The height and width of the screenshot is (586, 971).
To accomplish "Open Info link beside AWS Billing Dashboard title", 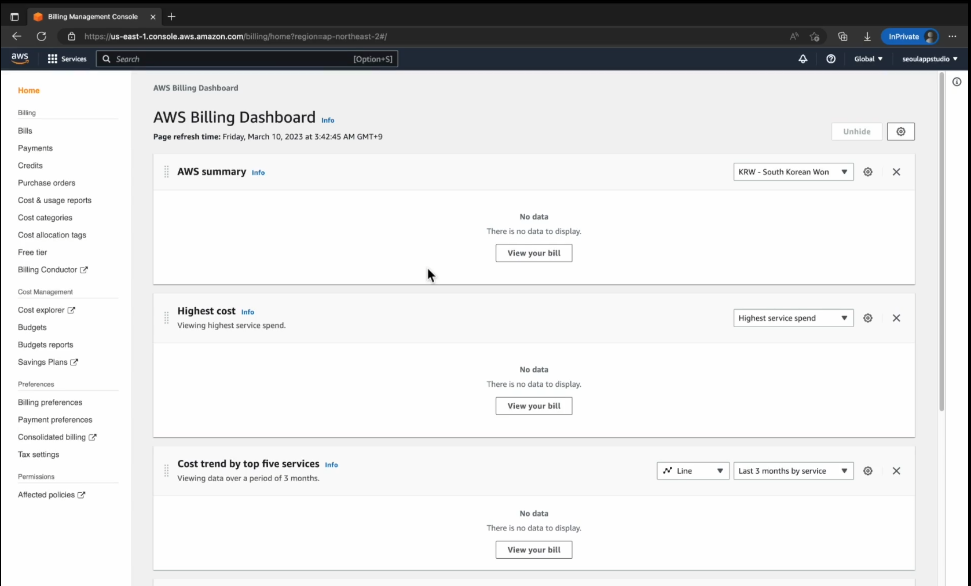I will point(328,120).
